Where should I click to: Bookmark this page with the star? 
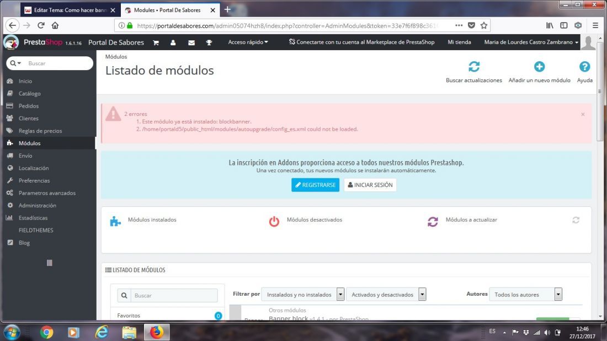point(483,25)
